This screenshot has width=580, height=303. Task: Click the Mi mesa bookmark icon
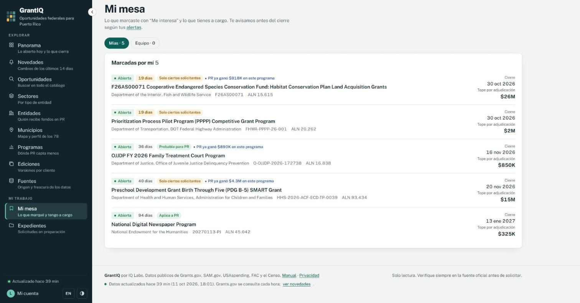coord(12,208)
